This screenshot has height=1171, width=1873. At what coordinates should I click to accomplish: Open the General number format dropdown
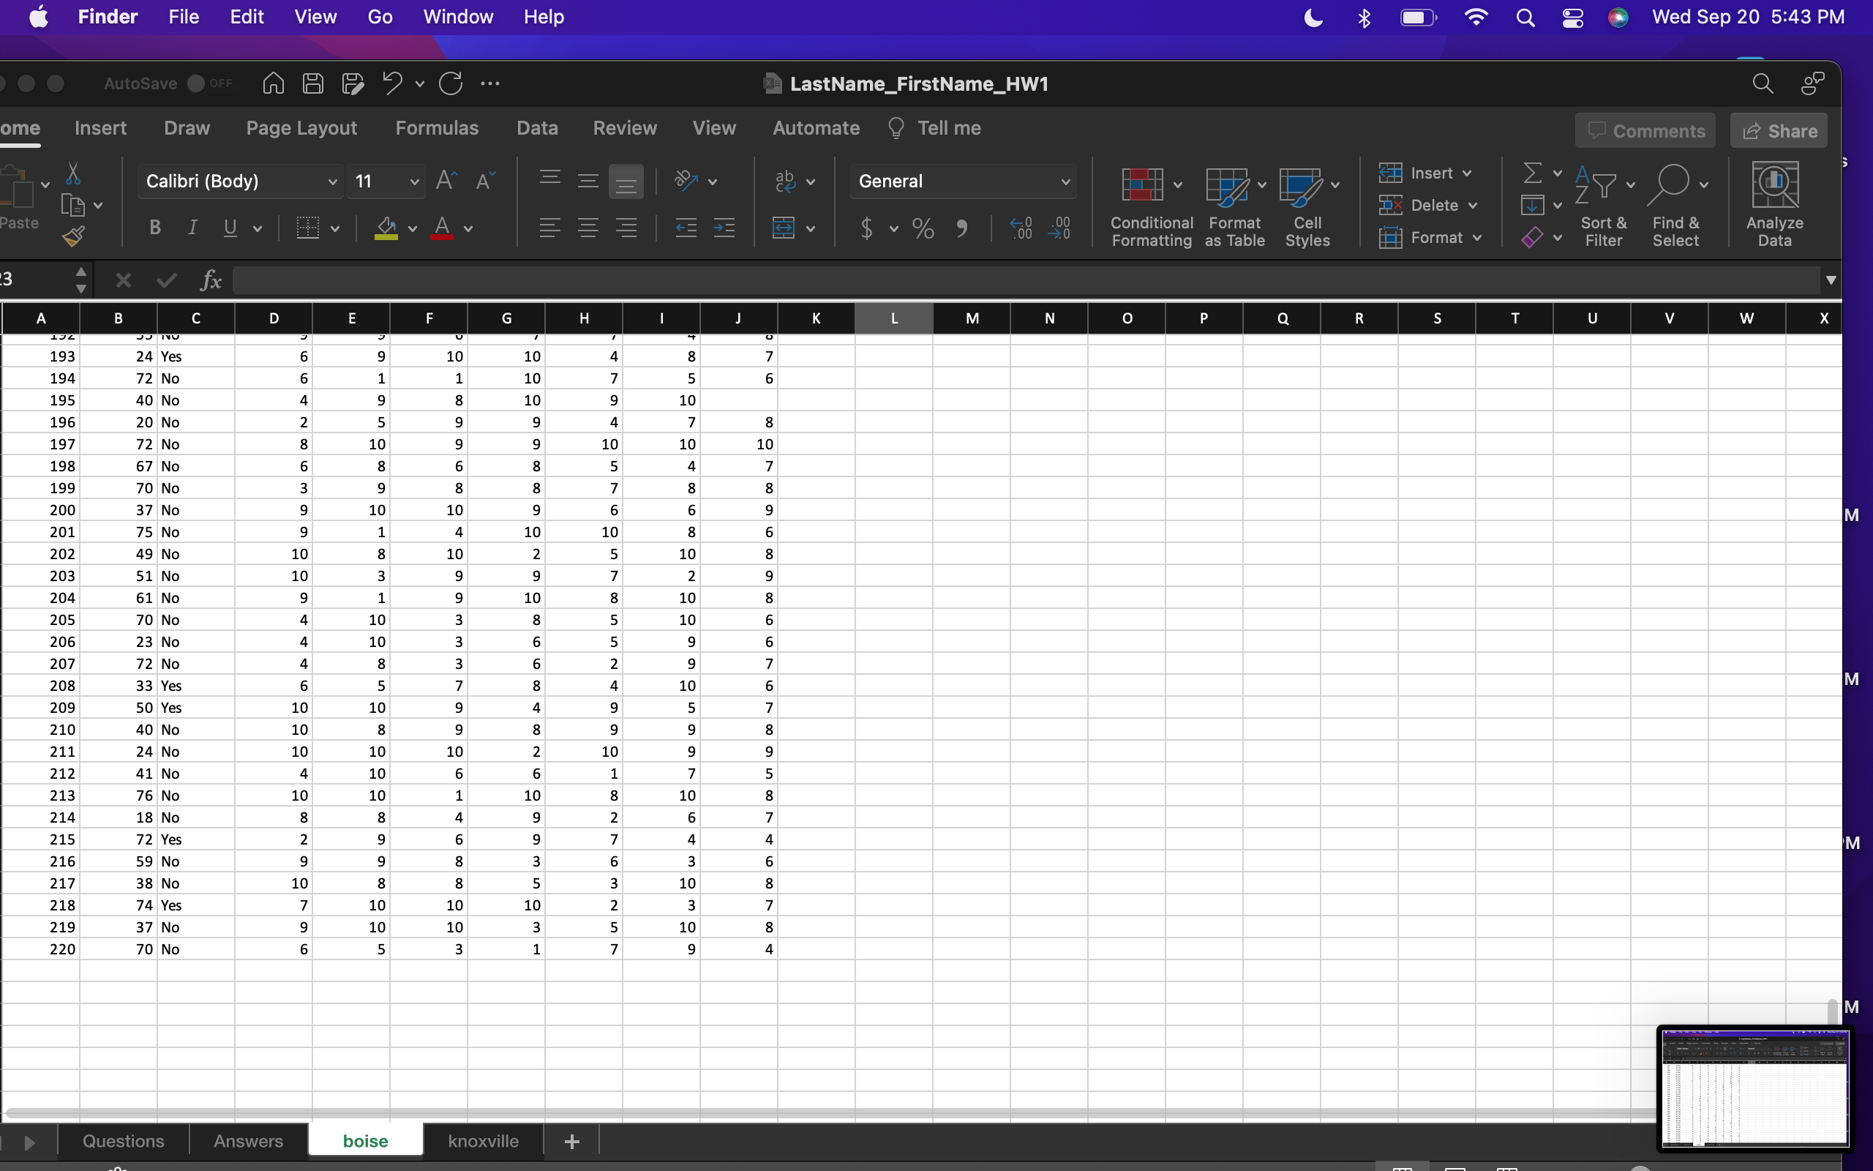[x=1065, y=182]
